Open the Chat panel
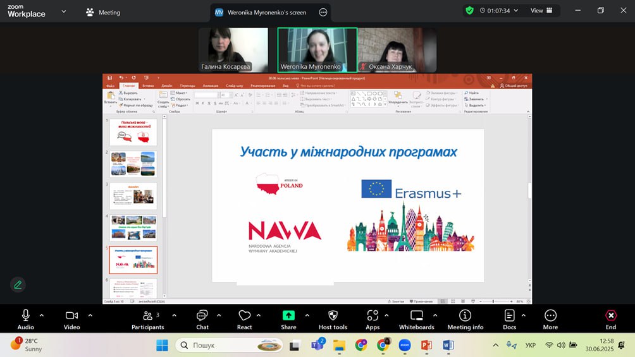Screen dimensions: 635x357 pyautogui.click(x=202, y=319)
